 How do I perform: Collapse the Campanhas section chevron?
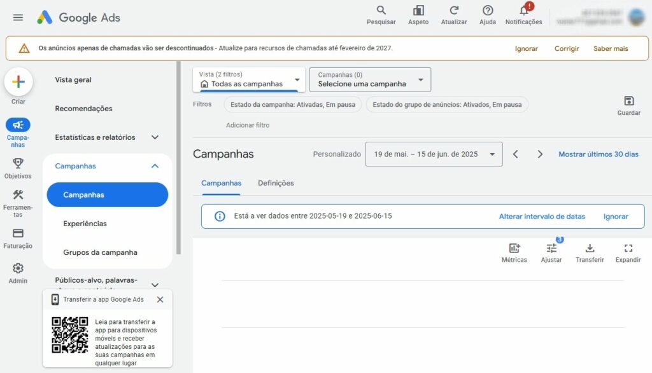(x=154, y=165)
